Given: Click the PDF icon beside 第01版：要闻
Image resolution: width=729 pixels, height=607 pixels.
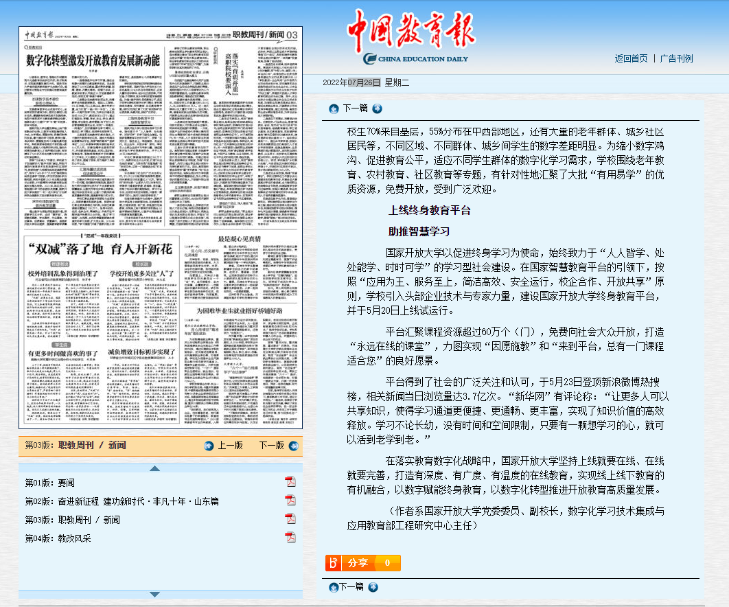Looking at the screenshot, I should click(x=291, y=483).
